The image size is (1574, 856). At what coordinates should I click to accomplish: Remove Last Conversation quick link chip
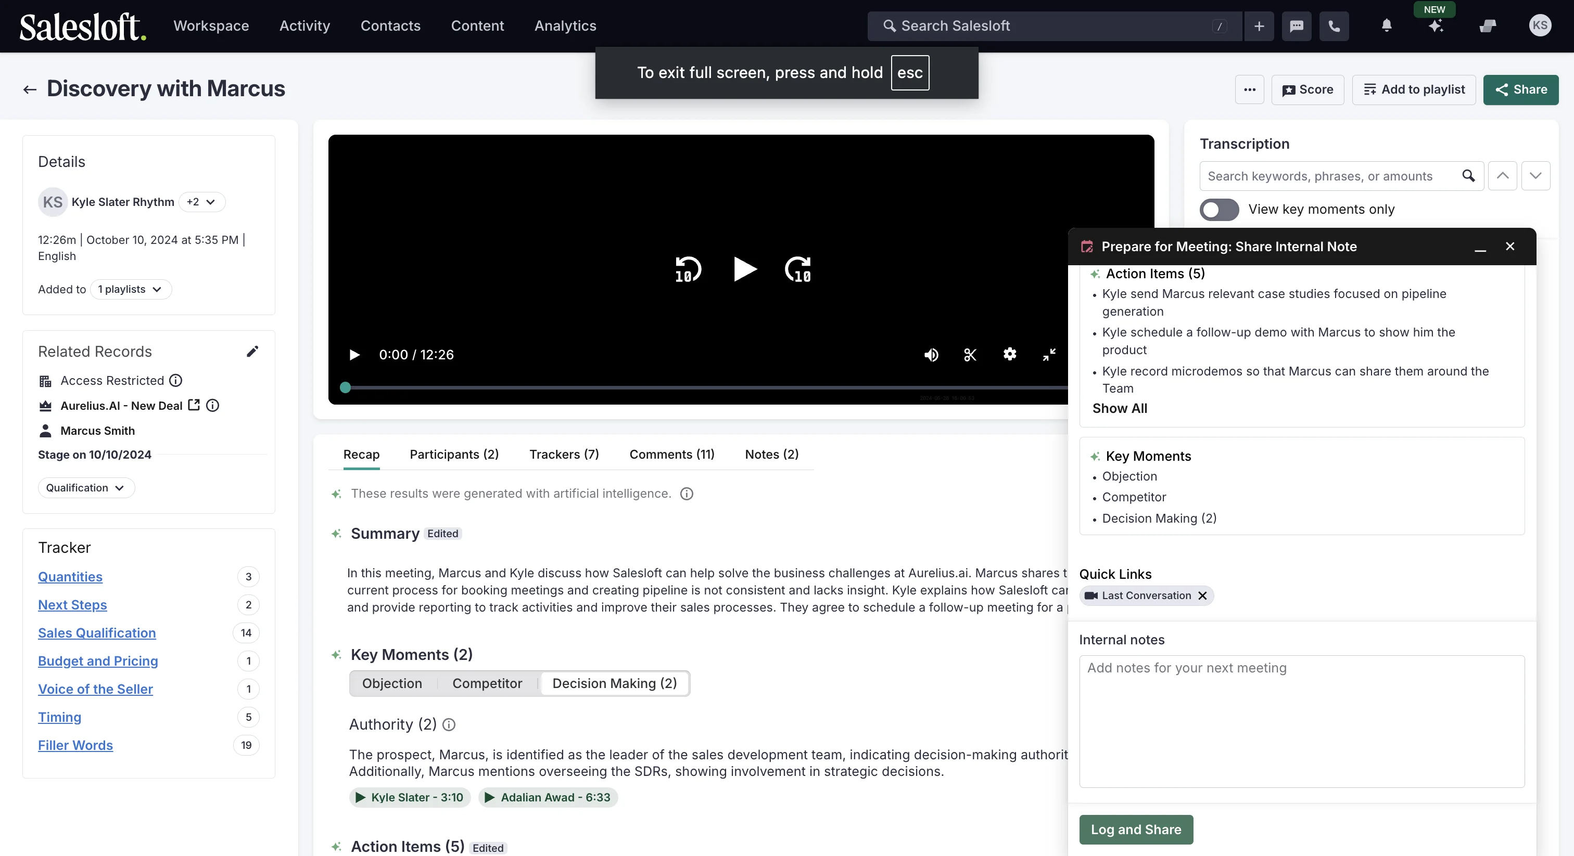tap(1202, 595)
